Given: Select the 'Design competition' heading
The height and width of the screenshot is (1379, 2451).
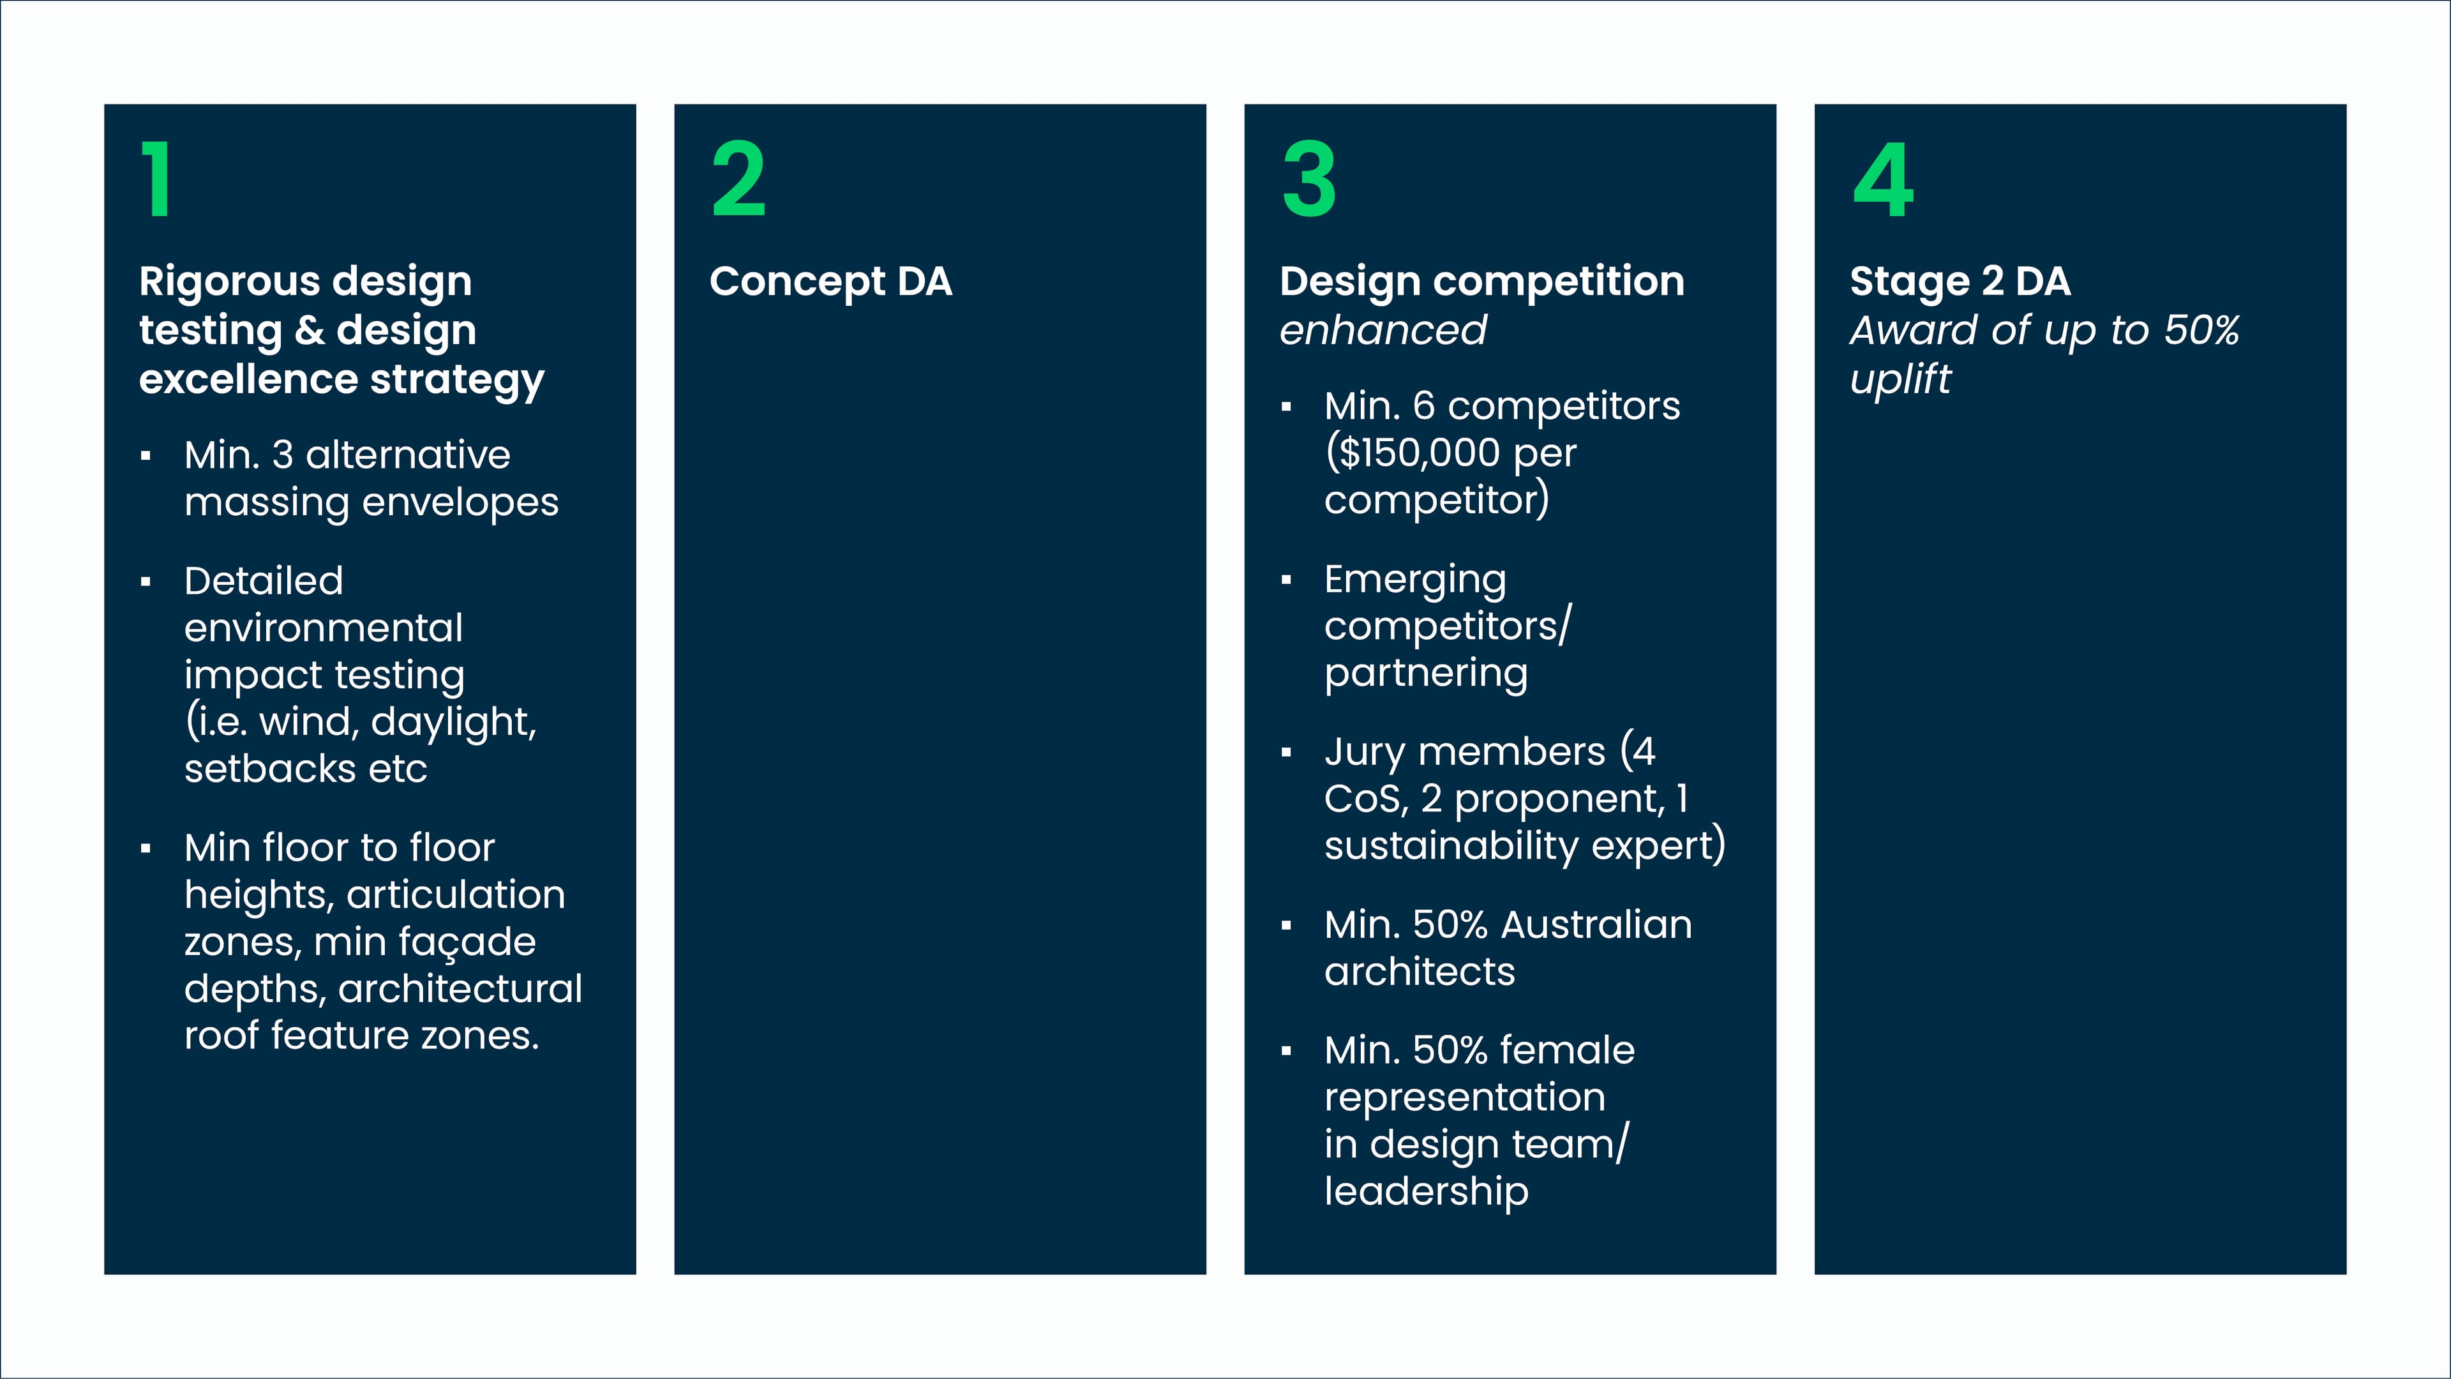Looking at the screenshot, I should click(1481, 282).
